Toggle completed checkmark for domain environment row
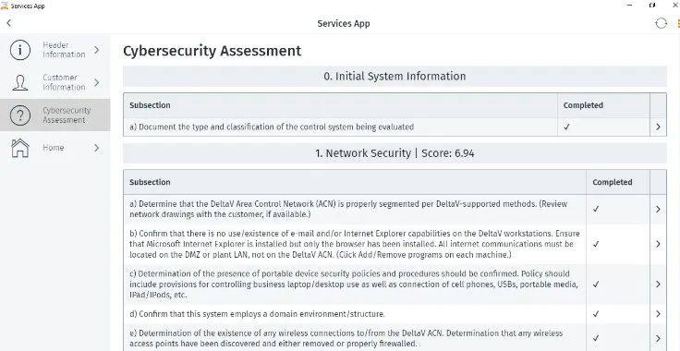This screenshot has height=351, width=680. pos(596,314)
